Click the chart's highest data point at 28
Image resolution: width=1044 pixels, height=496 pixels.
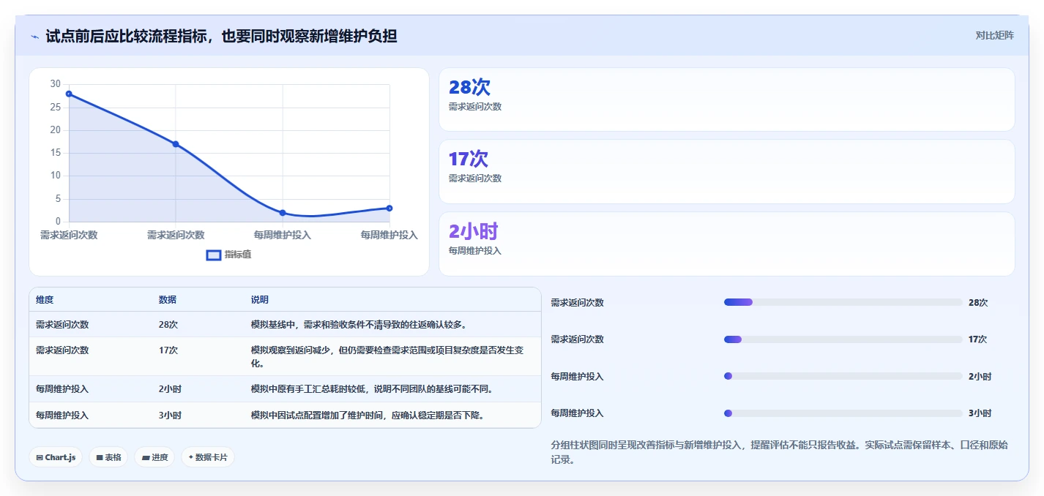tap(69, 94)
